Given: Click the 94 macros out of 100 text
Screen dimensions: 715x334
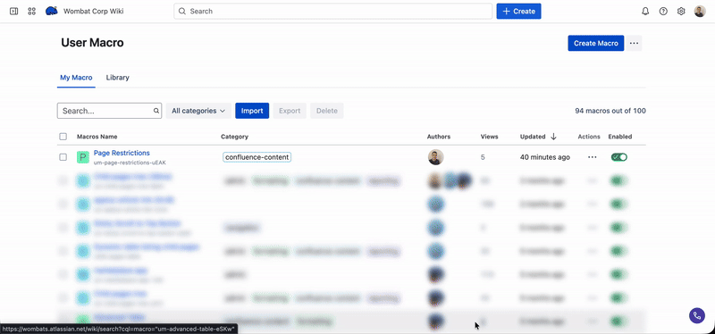Looking at the screenshot, I should coord(610,111).
